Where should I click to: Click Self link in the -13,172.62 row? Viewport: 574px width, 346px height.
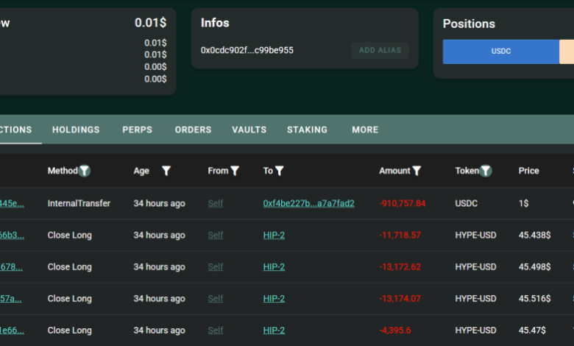215,267
